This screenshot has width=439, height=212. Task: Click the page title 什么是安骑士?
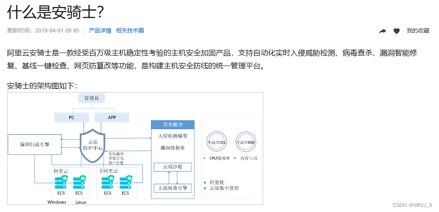pyautogui.click(x=55, y=12)
